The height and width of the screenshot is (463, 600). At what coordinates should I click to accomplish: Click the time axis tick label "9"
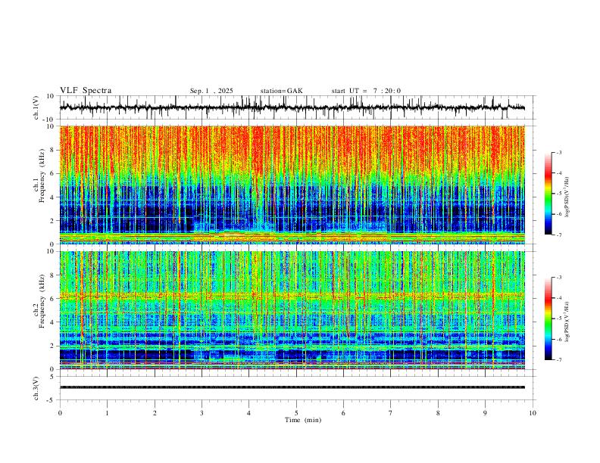coord(485,413)
